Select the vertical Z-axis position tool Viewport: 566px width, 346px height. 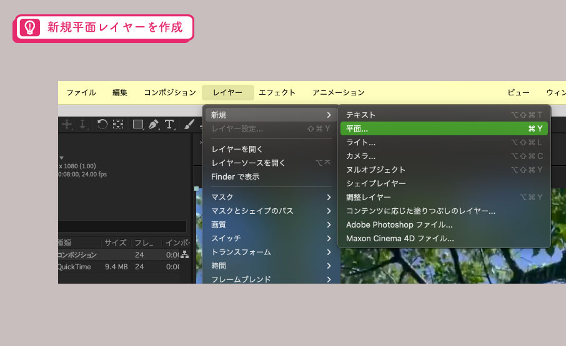point(82,125)
